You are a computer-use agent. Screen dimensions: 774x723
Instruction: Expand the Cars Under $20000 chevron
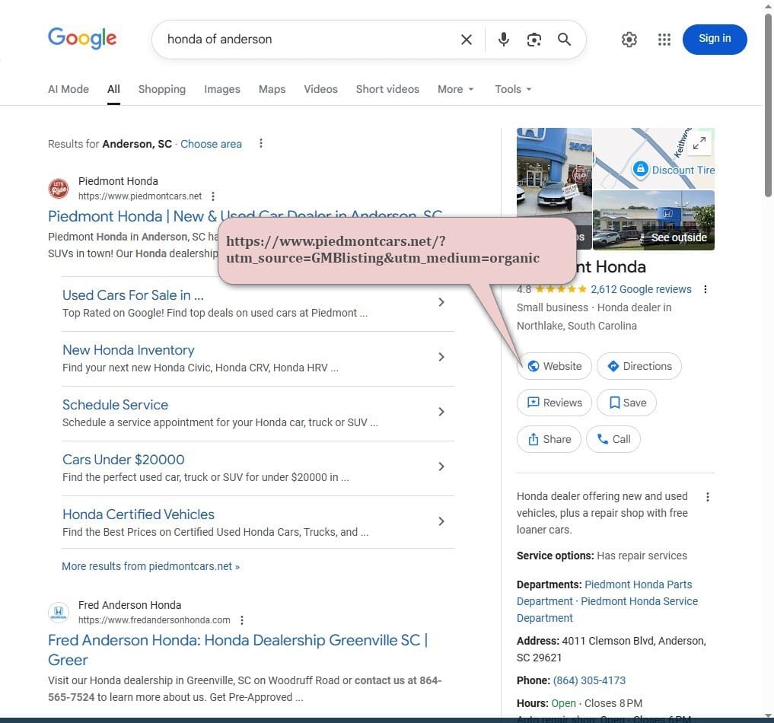tap(441, 467)
